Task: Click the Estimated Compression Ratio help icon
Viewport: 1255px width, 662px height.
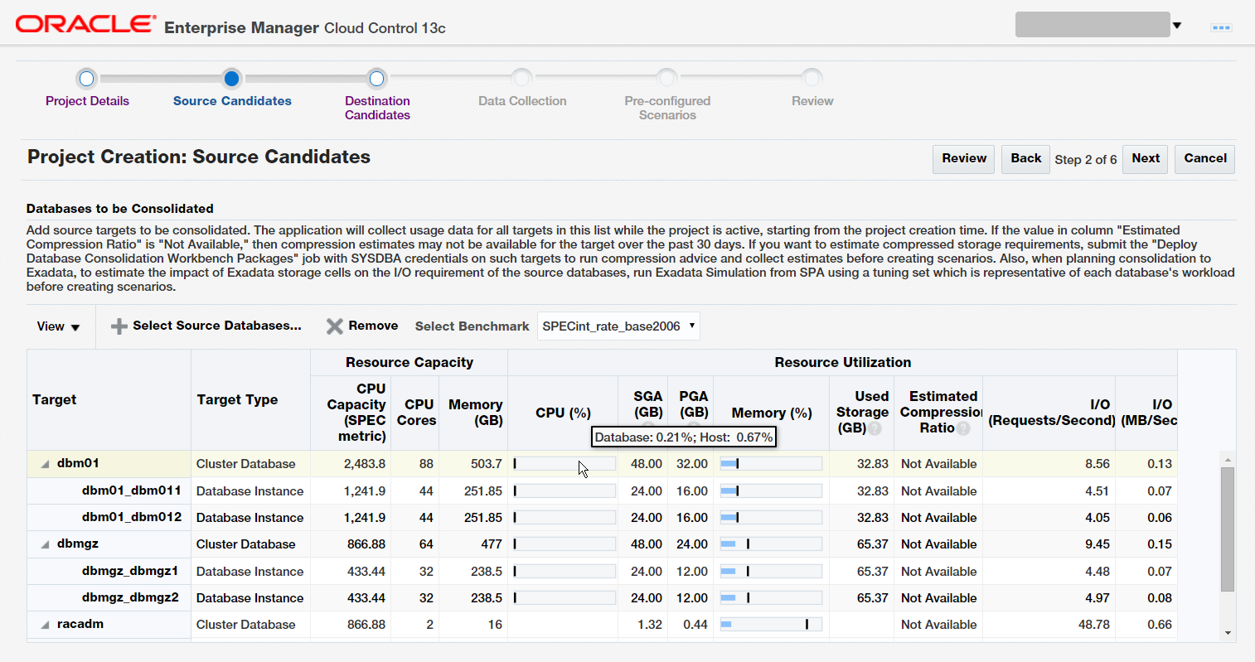Action: 963,428
